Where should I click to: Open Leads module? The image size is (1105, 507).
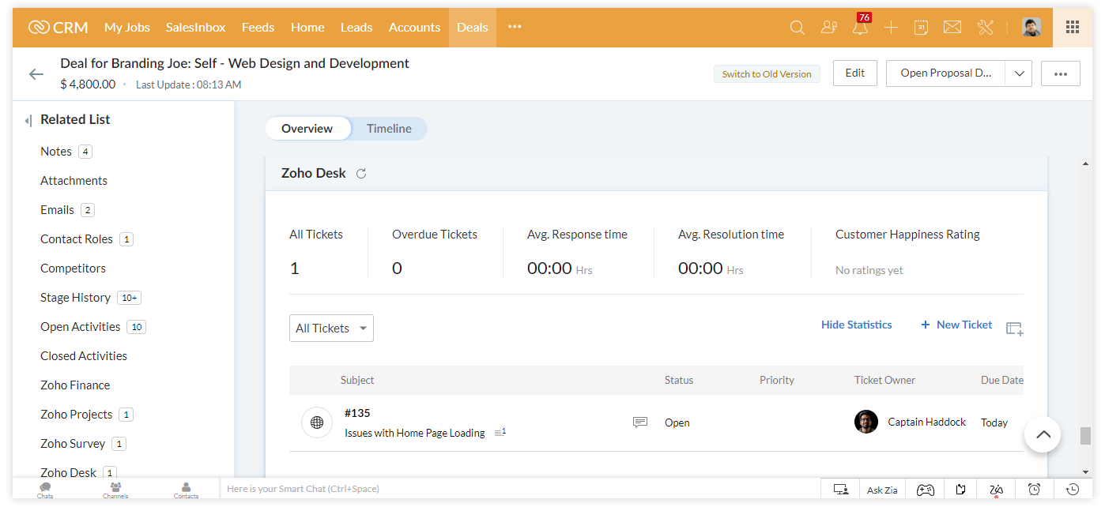pyautogui.click(x=356, y=28)
